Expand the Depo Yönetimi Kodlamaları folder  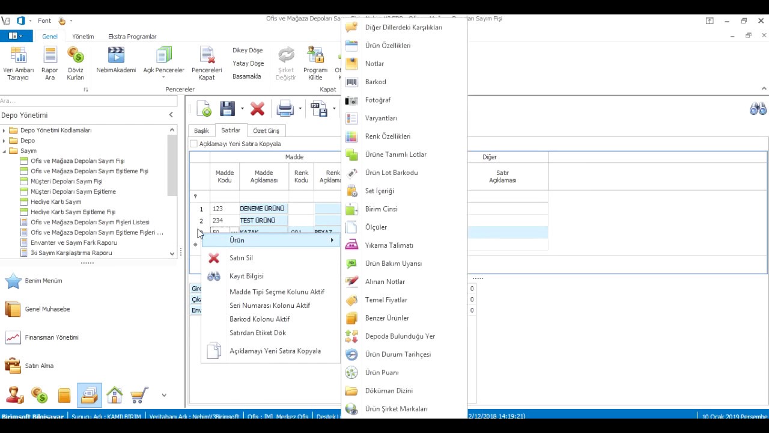4,131
